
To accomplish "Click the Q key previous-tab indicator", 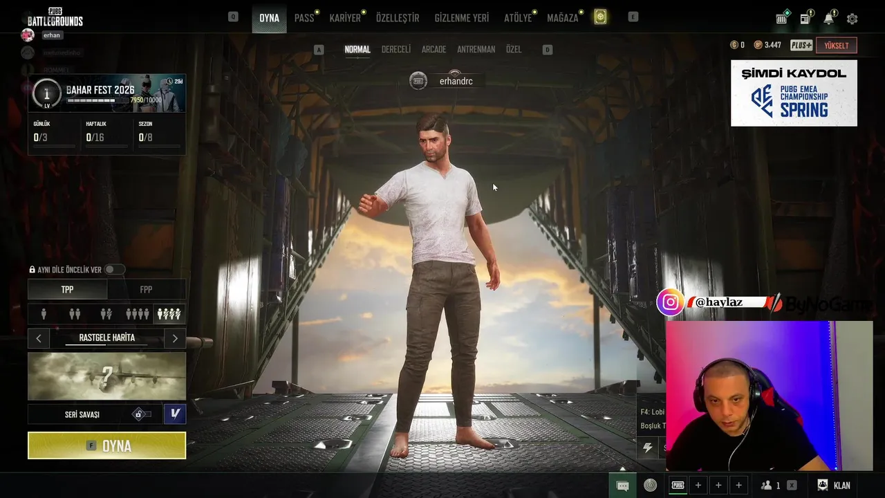I will (x=233, y=17).
